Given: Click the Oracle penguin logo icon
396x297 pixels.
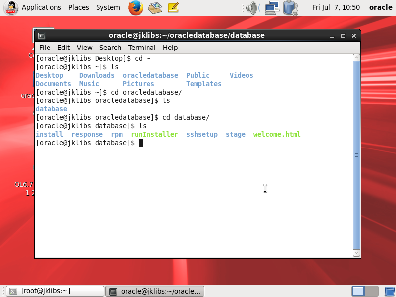Looking at the screenshot, I should [x=11, y=7].
